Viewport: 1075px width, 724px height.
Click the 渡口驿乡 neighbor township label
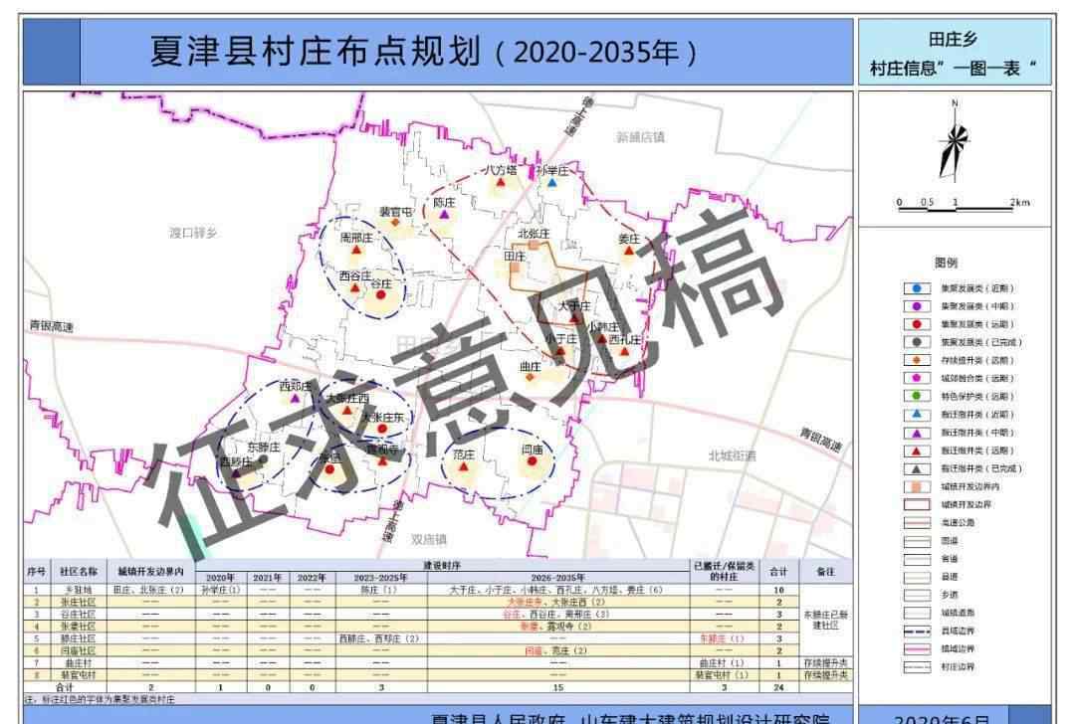pos(193,233)
